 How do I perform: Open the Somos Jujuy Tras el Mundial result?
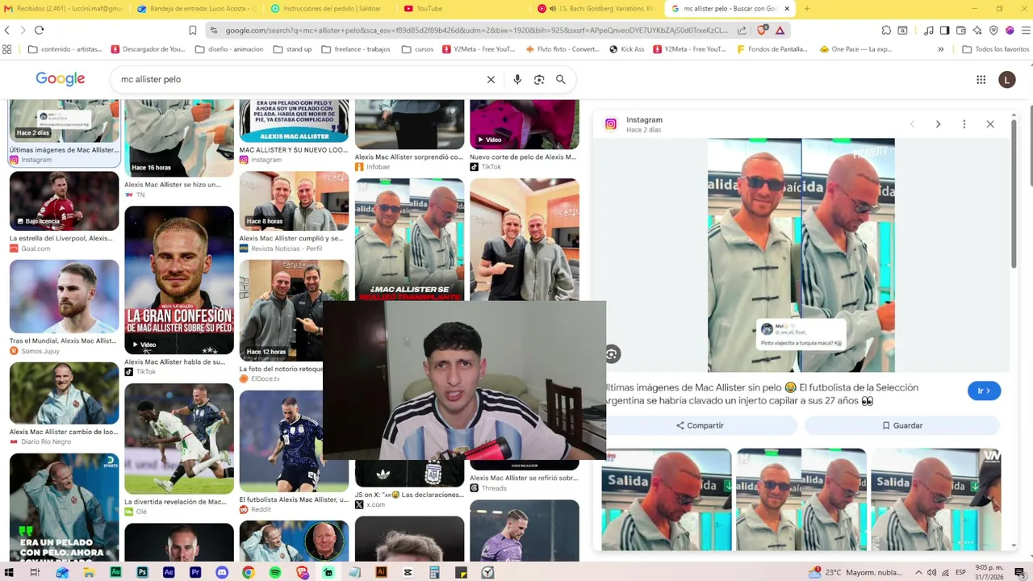tap(64, 296)
